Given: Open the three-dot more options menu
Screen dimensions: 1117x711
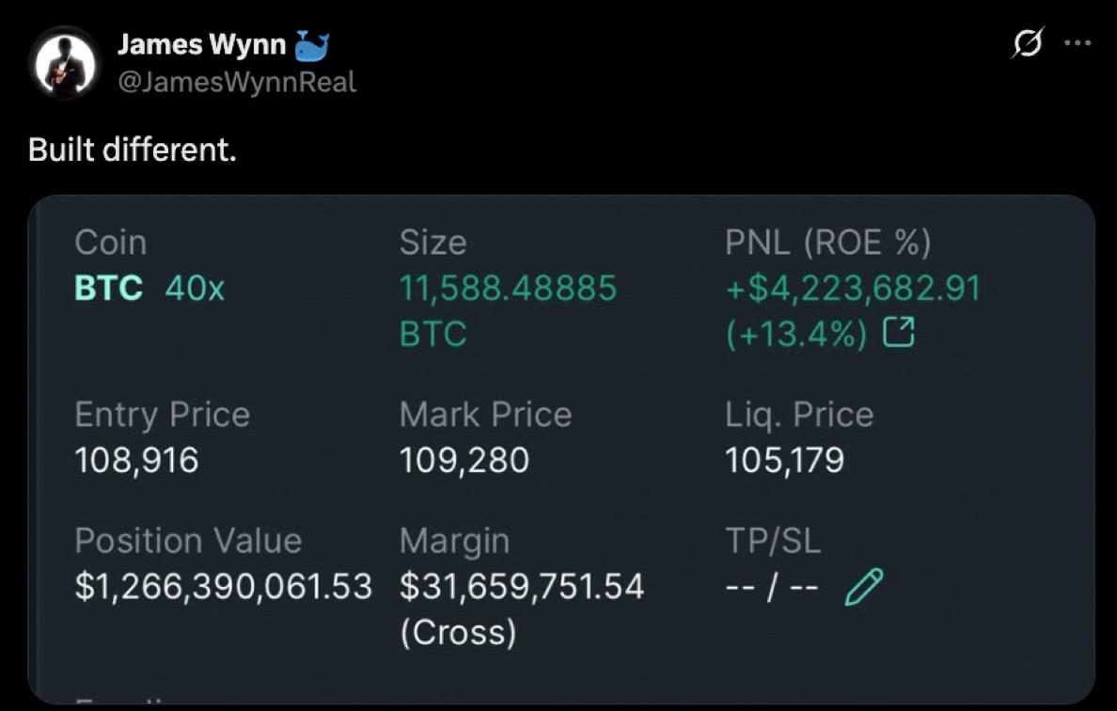Looking at the screenshot, I should point(1078,42).
